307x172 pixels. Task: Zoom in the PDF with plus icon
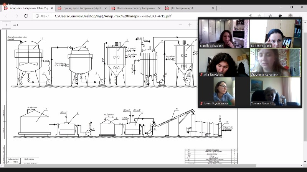click(190, 25)
